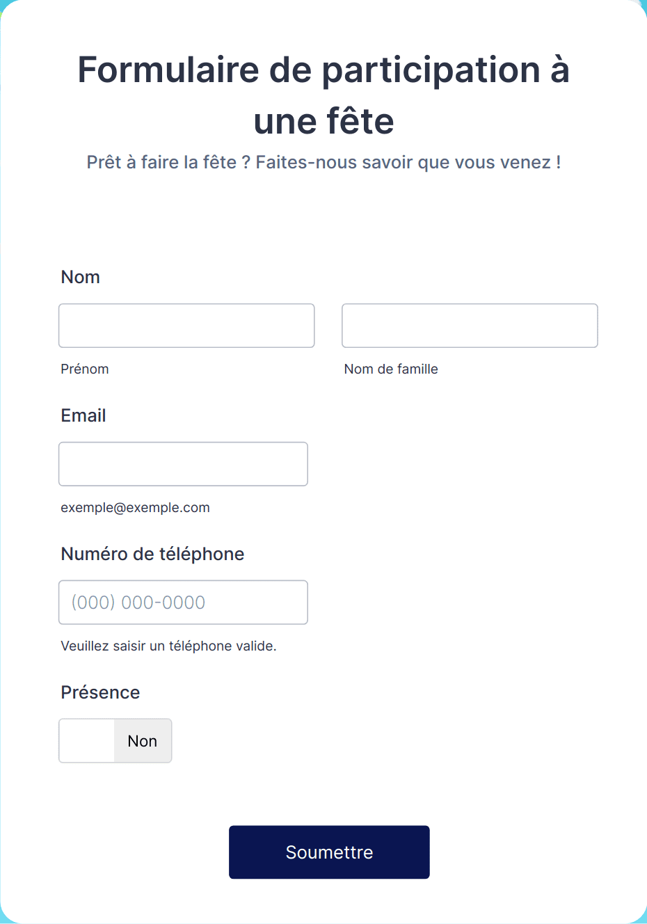Submit the party attendance form
The height and width of the screenshot is (924, 647).
(329, 852)
